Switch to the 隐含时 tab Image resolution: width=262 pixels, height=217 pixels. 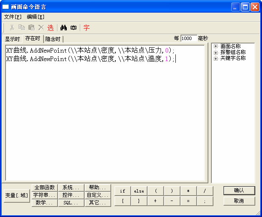pyautogui.click(x=53, y=39)
